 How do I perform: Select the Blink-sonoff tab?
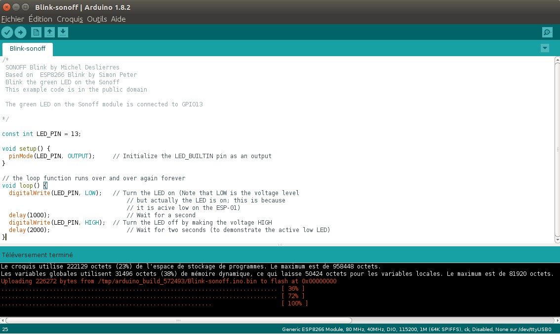point(28,49)
